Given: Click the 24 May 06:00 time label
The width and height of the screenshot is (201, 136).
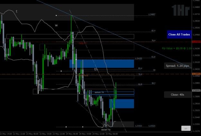Looking at the screenshot, I should 72,134.
